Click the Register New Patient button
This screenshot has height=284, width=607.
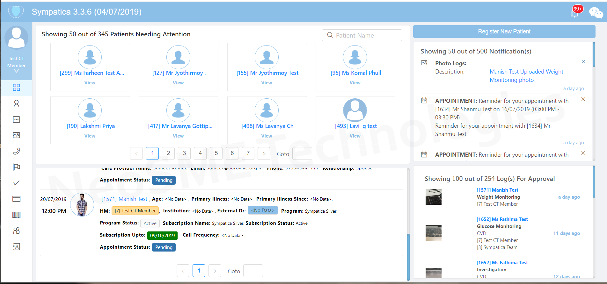pyautogui.click(x=504, y=32)
